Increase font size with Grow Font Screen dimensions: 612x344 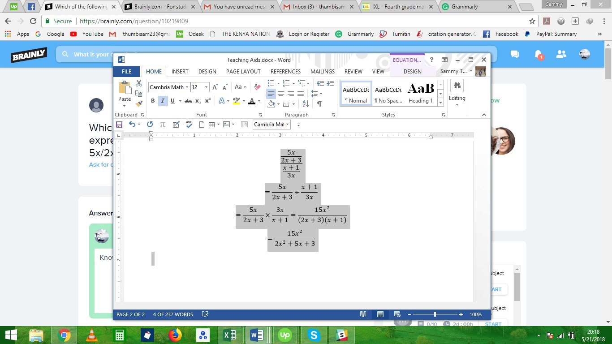point(215,87)
